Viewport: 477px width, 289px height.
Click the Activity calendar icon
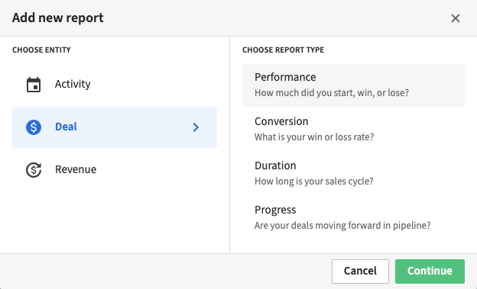tap(34, 85)
